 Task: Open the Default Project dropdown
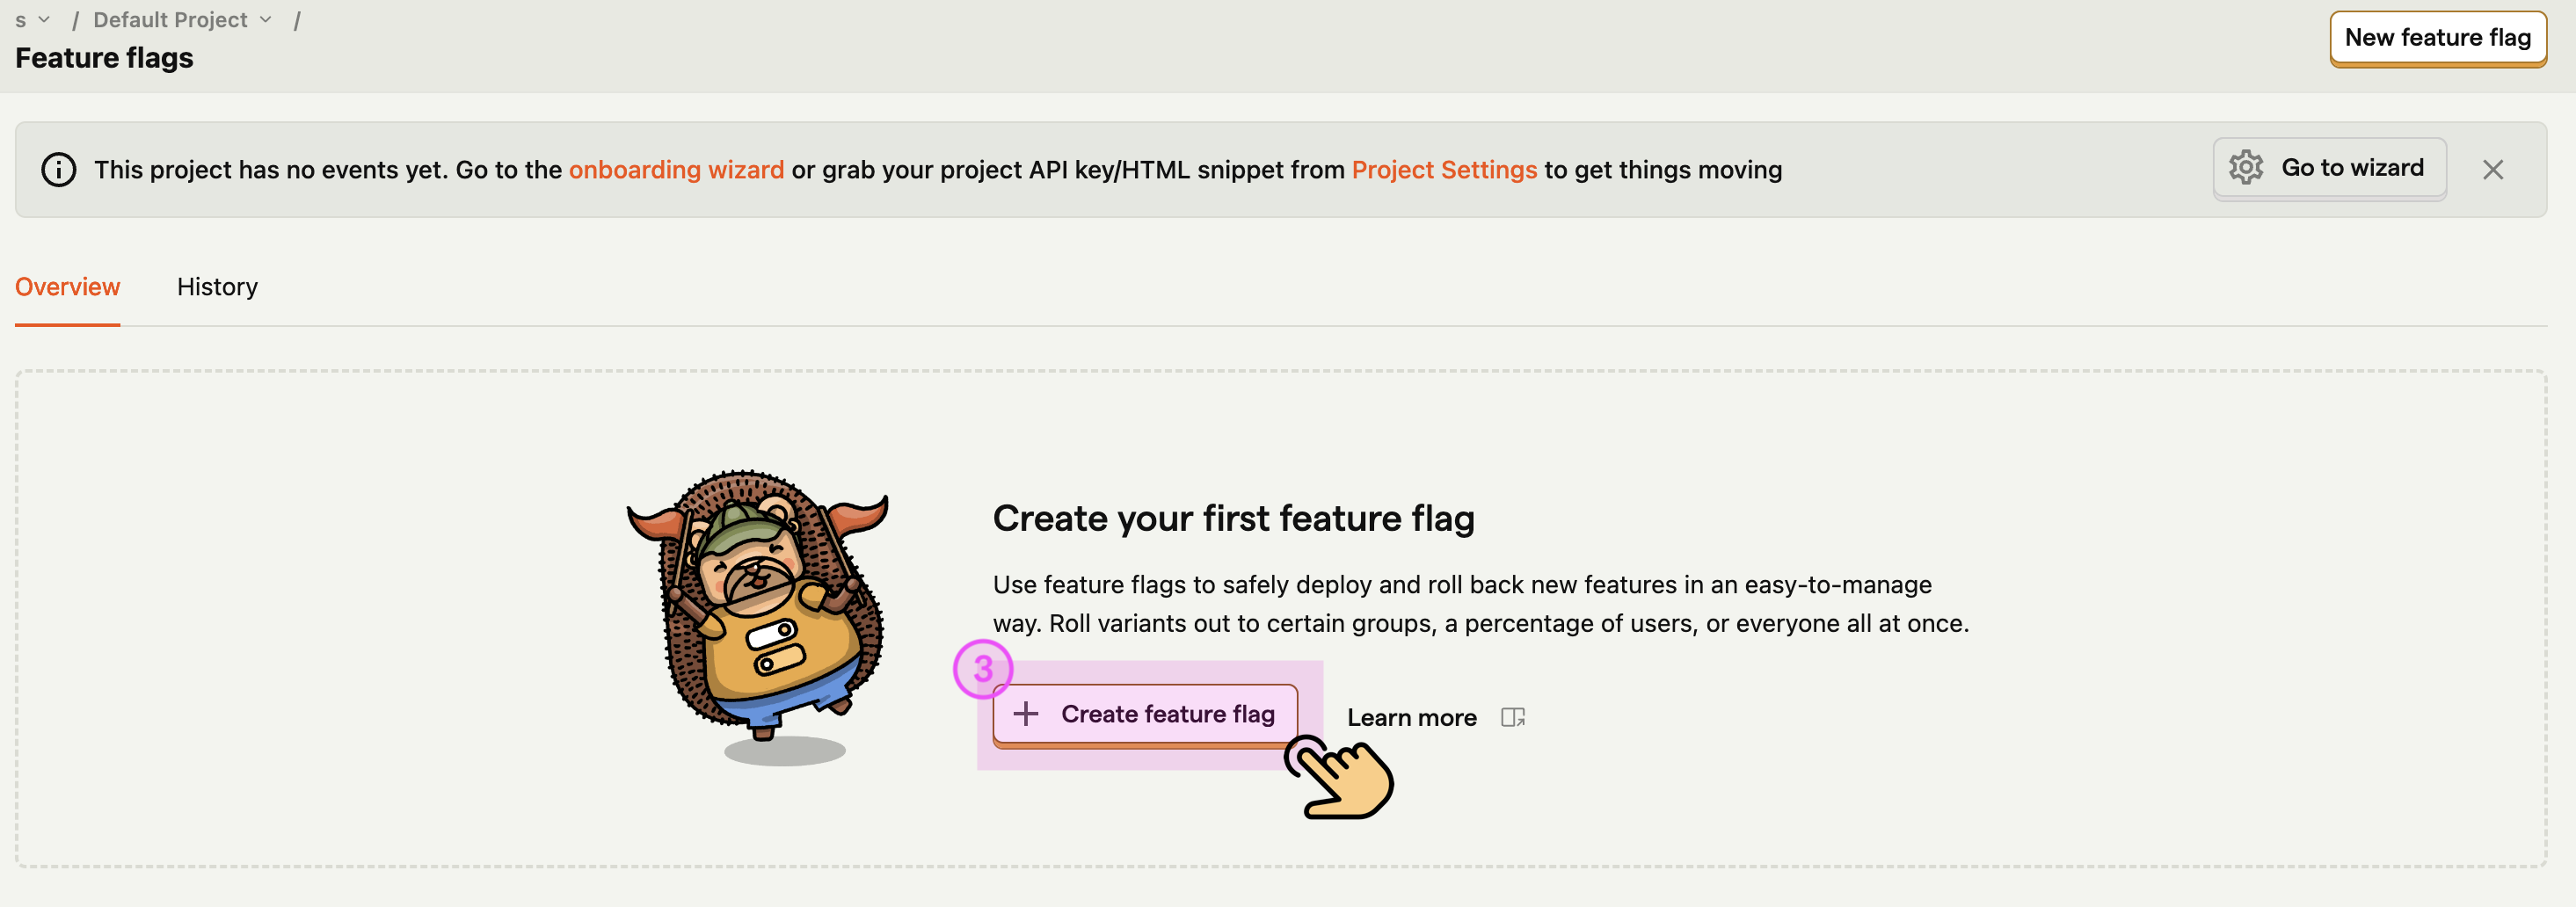pos(182,20)
